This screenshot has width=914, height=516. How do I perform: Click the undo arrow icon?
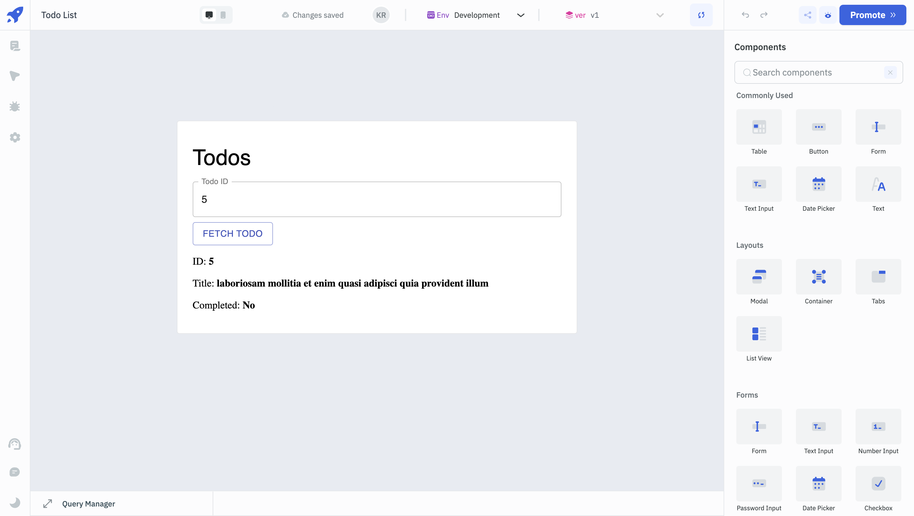(745, 15)
